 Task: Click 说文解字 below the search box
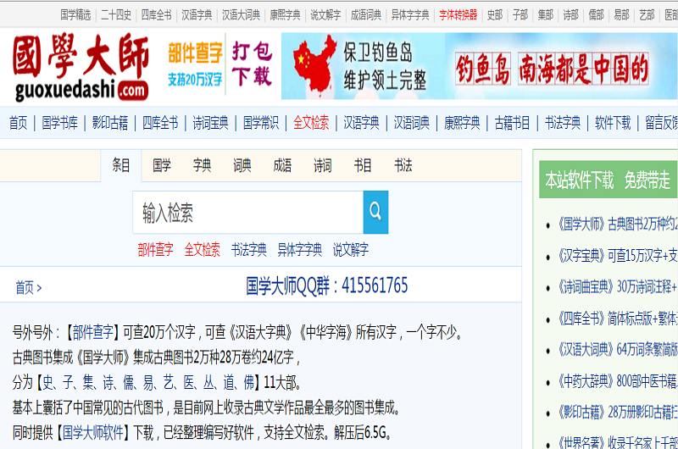pos(351,249)
